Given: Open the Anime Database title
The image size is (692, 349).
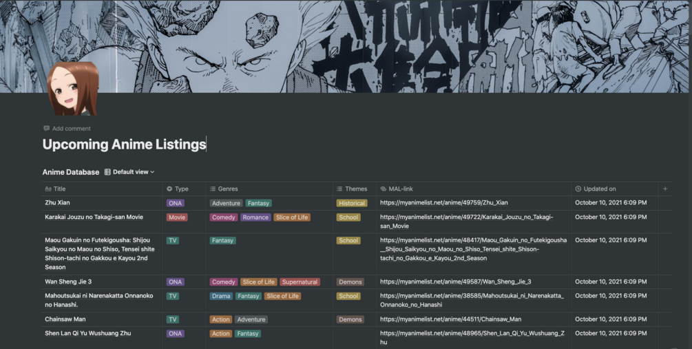Looking at the screenshot, I should coord(71,172).
